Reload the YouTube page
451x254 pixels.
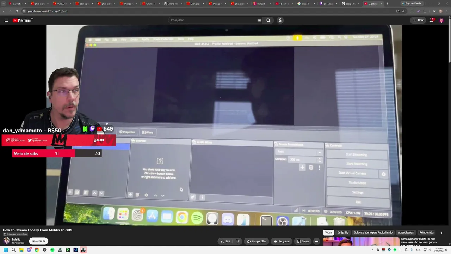click(x=16, y=11)
